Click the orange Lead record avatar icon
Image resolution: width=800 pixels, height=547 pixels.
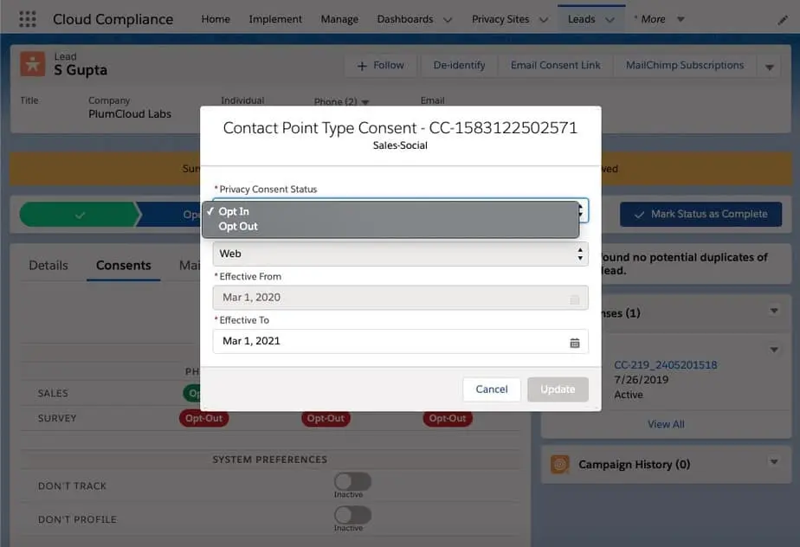33,63
